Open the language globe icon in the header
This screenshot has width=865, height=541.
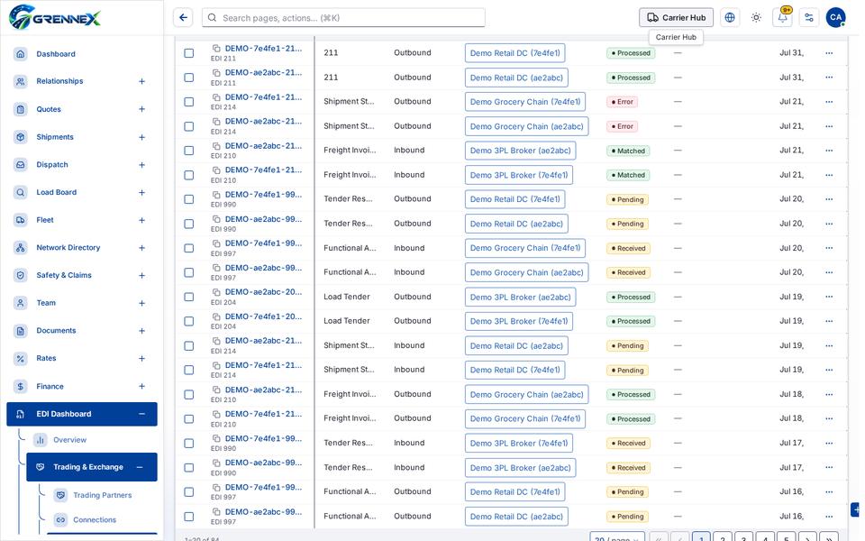coord(729,18)
